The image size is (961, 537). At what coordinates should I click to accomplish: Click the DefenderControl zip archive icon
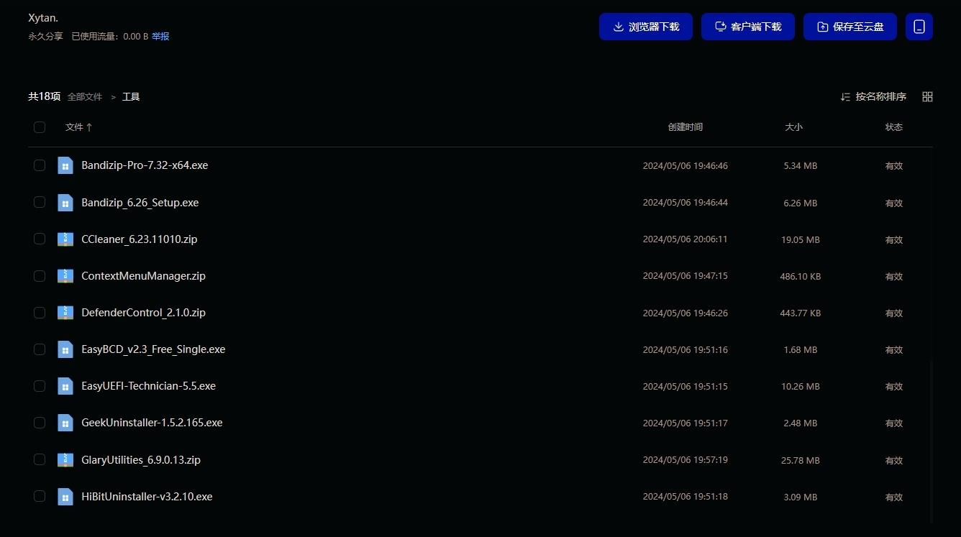point(65,313)
